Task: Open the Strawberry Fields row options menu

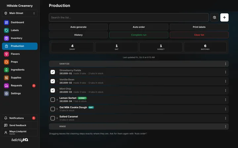Action: click(225, 72)
